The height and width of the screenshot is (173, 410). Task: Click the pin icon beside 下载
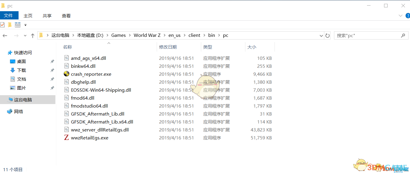click(52, 70)
